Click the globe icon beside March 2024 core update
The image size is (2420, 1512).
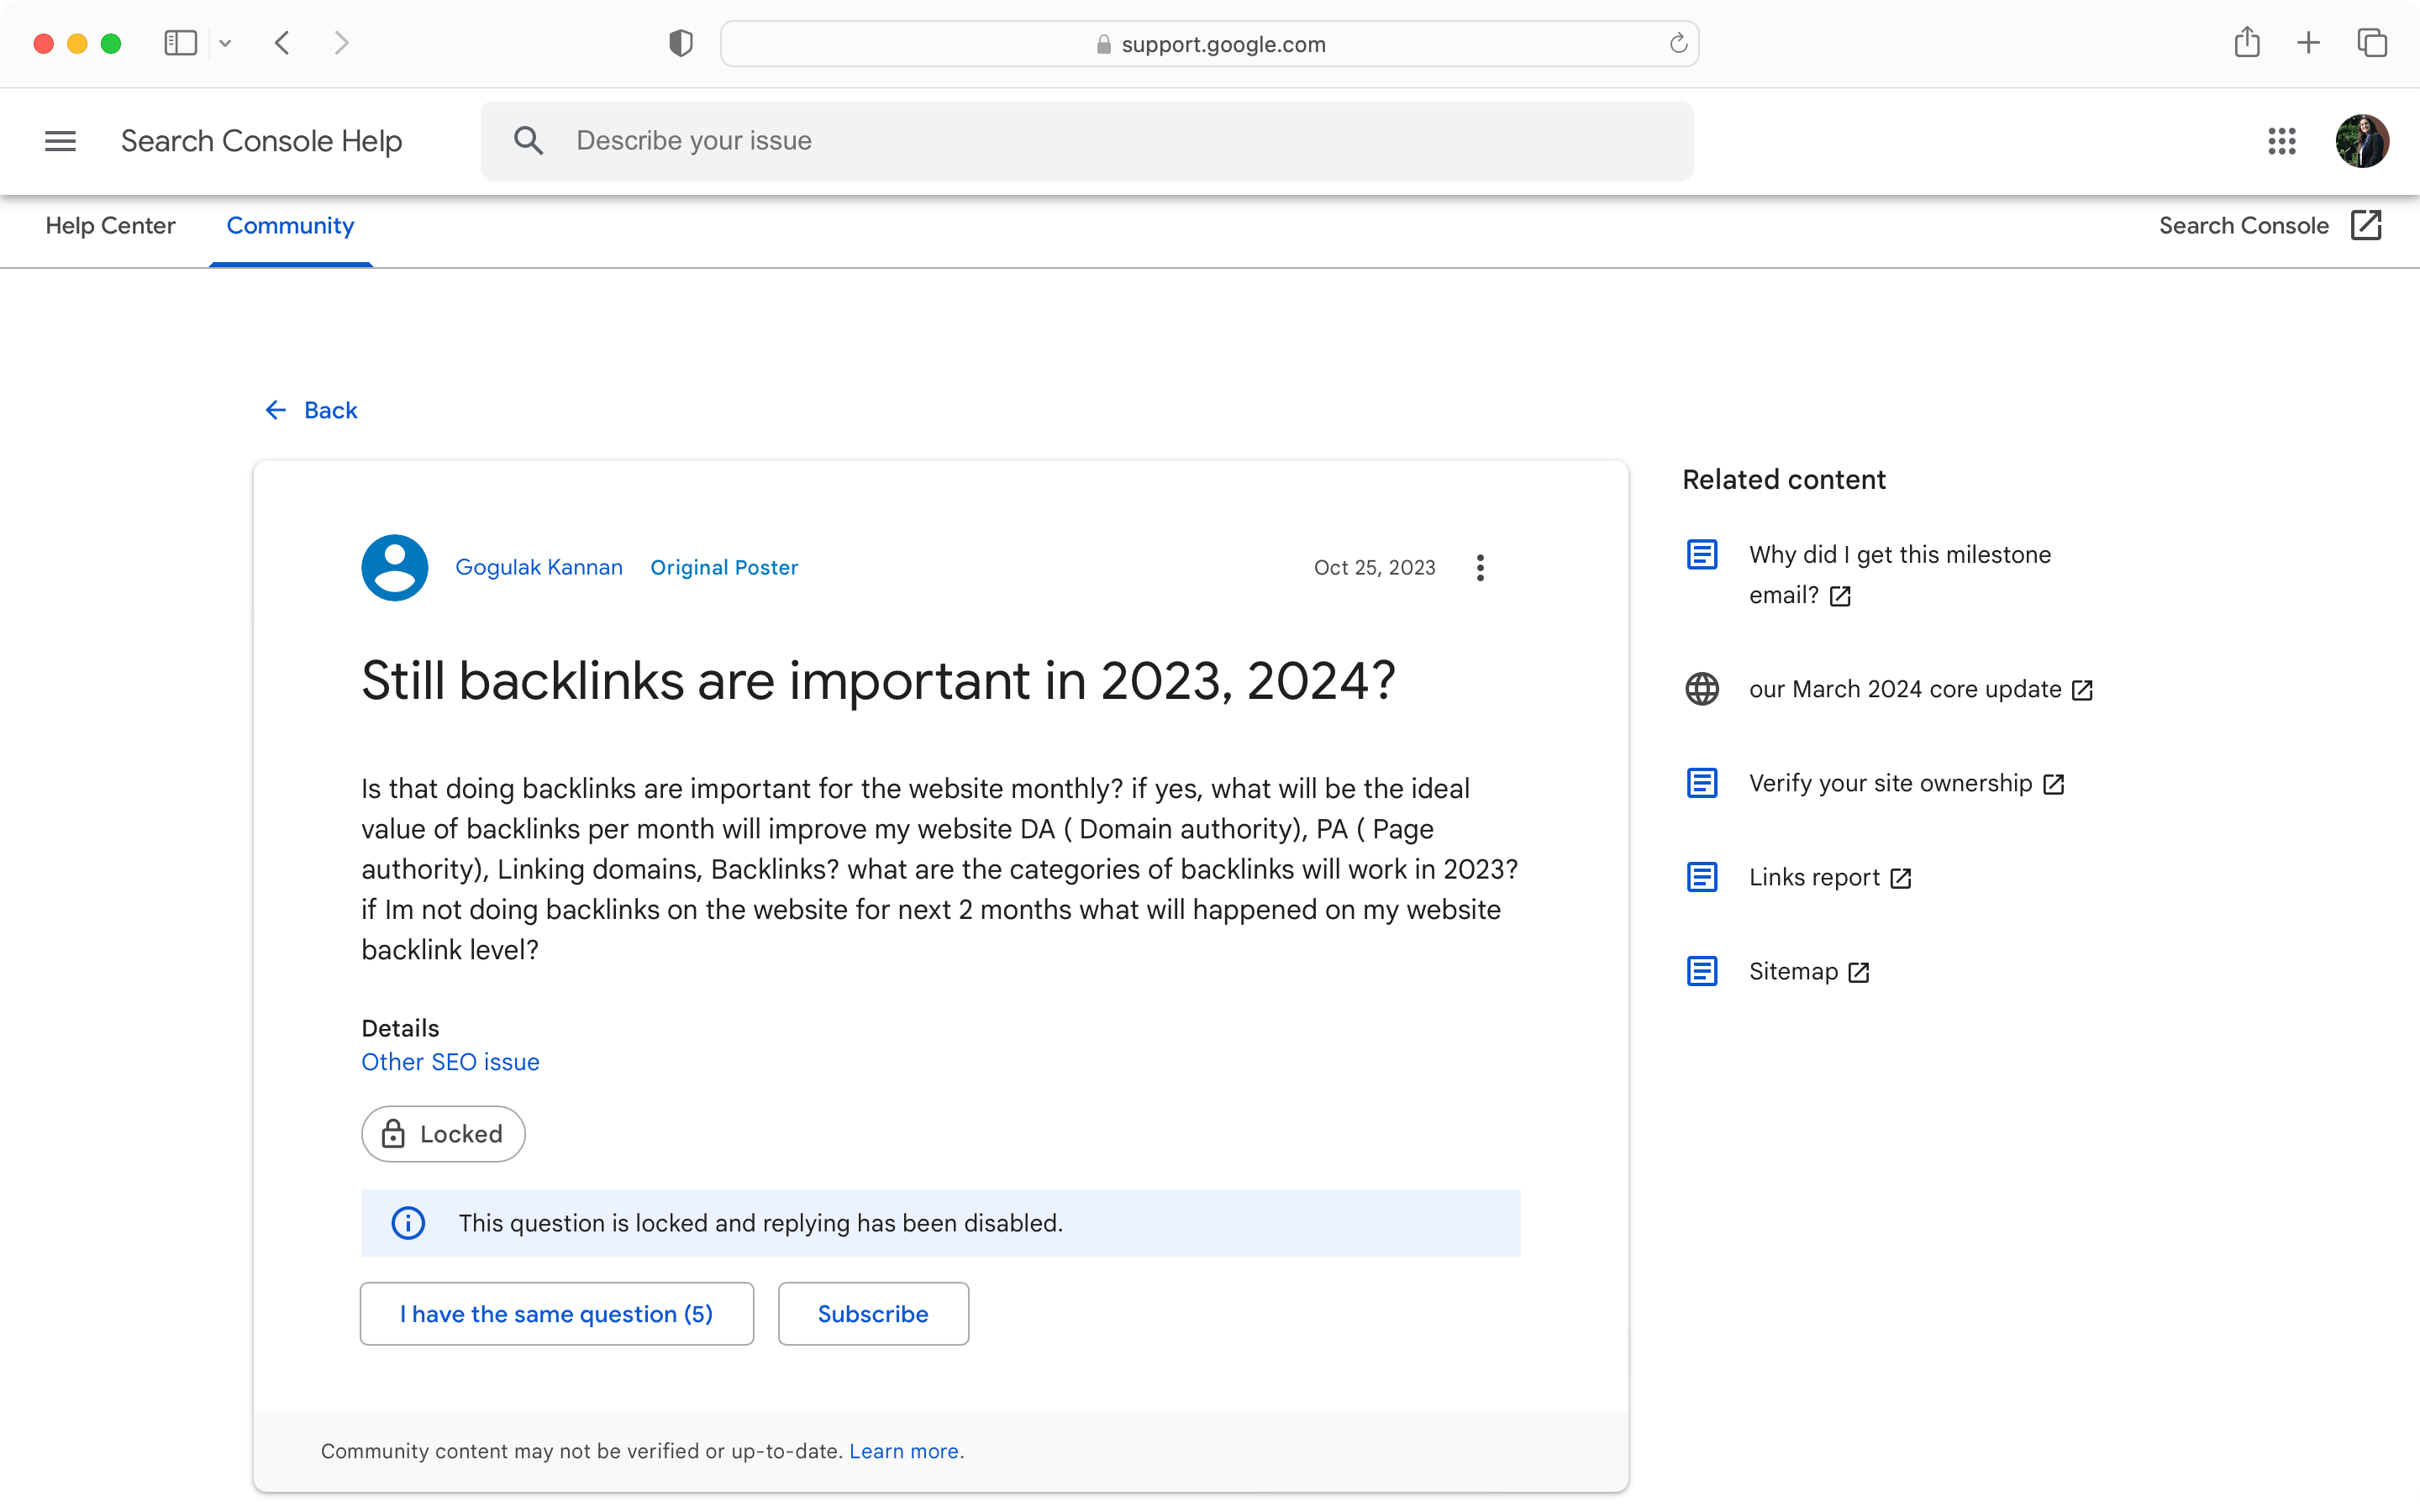(x=1702, y=688)
